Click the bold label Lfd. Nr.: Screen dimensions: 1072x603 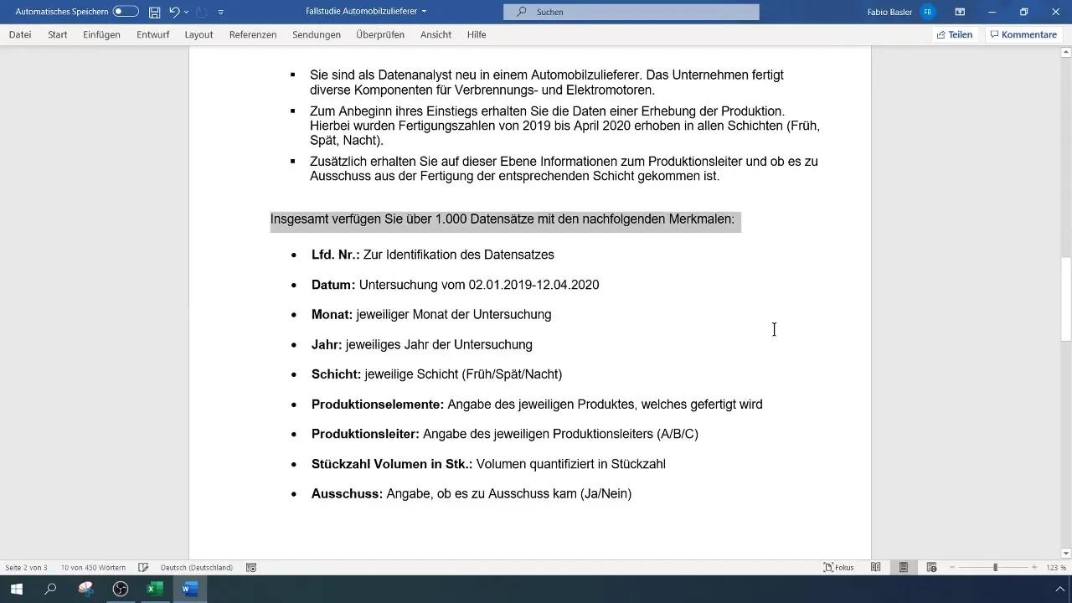(335, 255)
